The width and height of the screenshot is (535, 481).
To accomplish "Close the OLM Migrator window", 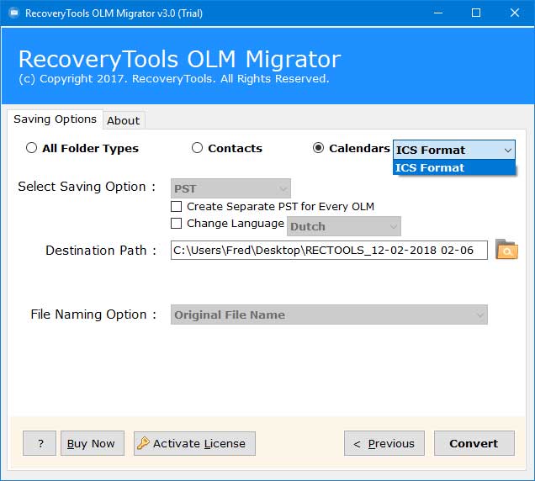I will click(x=515, y=13).
